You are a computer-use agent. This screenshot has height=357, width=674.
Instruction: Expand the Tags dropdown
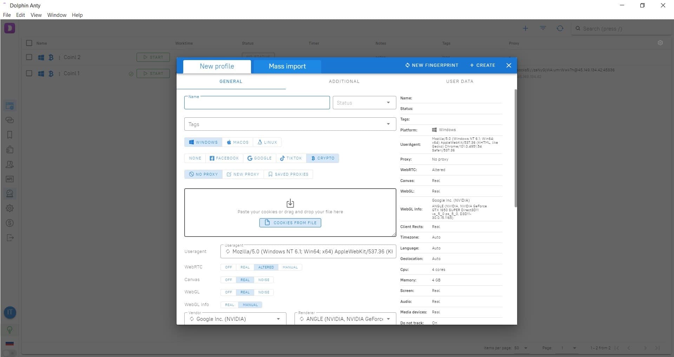coord(388,124)
